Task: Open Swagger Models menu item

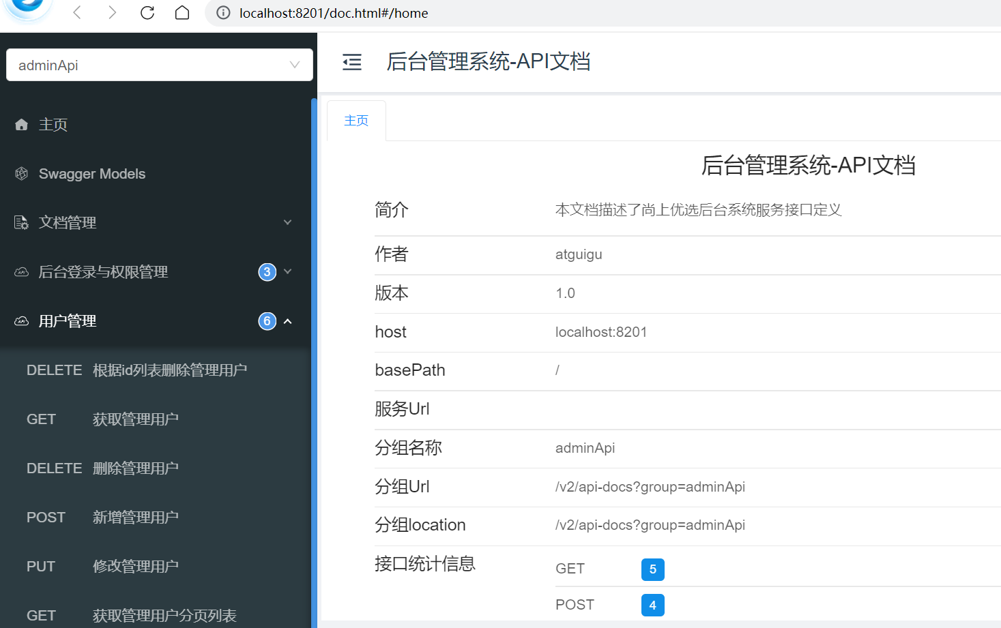Action: pyautogui.click(x=92, y=174)
